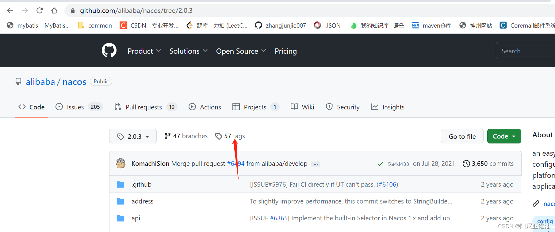
Task: Expand the Solutions menu
Action: click(x=188, y=51)
